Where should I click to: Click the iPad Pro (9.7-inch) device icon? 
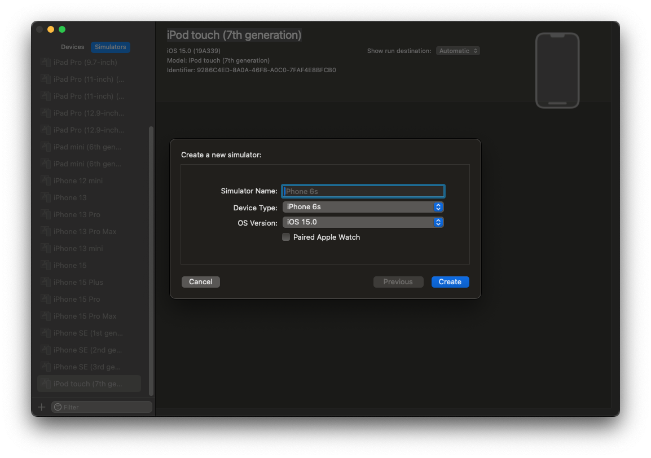pyautogui.click(x=46, y=62)
